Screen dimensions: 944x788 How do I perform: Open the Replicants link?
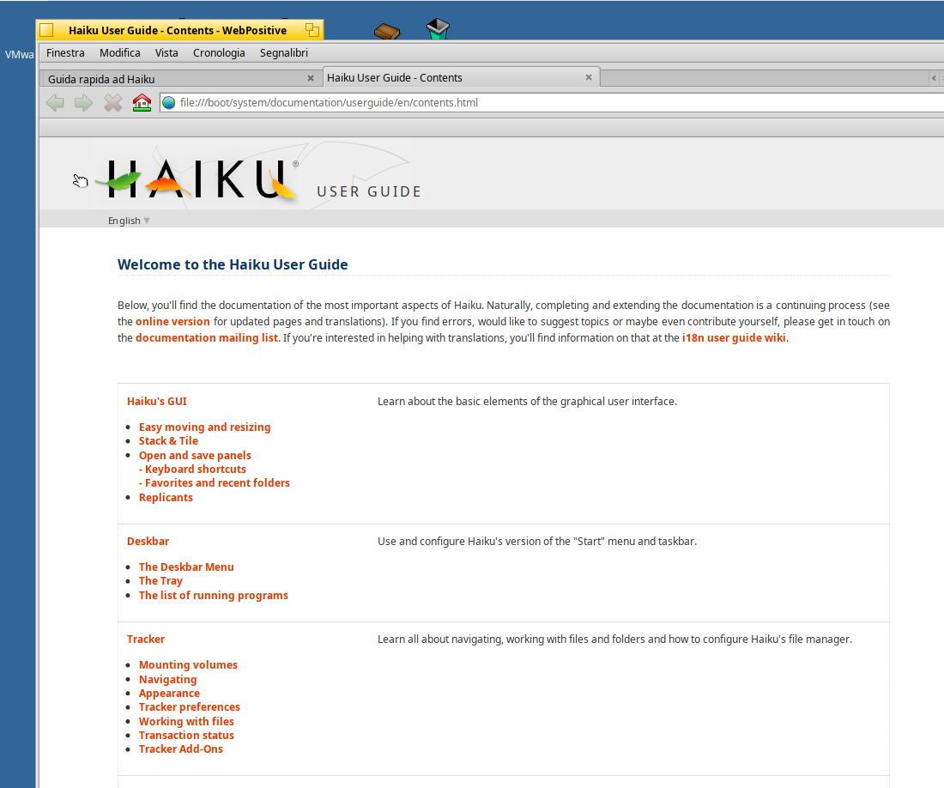pyautogui.click(x=166, y=497)
